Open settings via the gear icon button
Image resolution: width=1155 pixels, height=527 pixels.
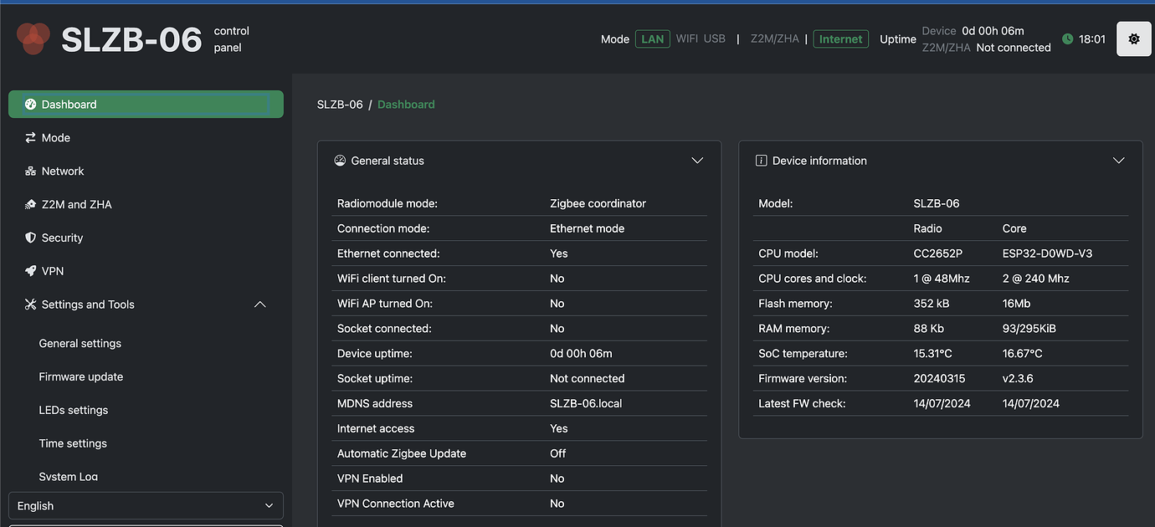coord(1134,39)
